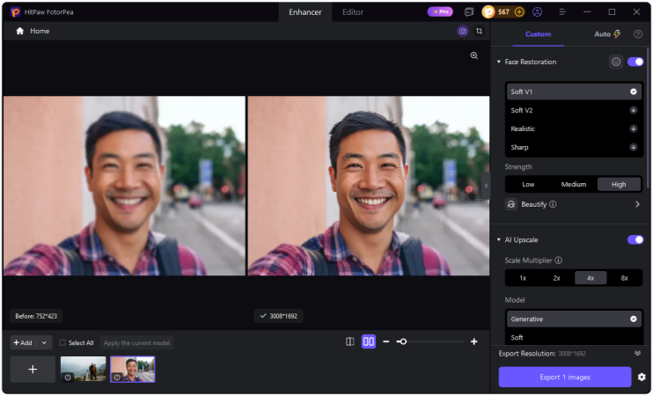
Task: Collapse the Face Restoration section
Action: 498,62
